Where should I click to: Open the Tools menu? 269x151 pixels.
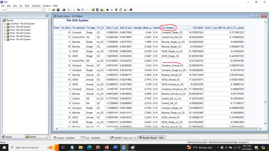[x=27, y=6]
